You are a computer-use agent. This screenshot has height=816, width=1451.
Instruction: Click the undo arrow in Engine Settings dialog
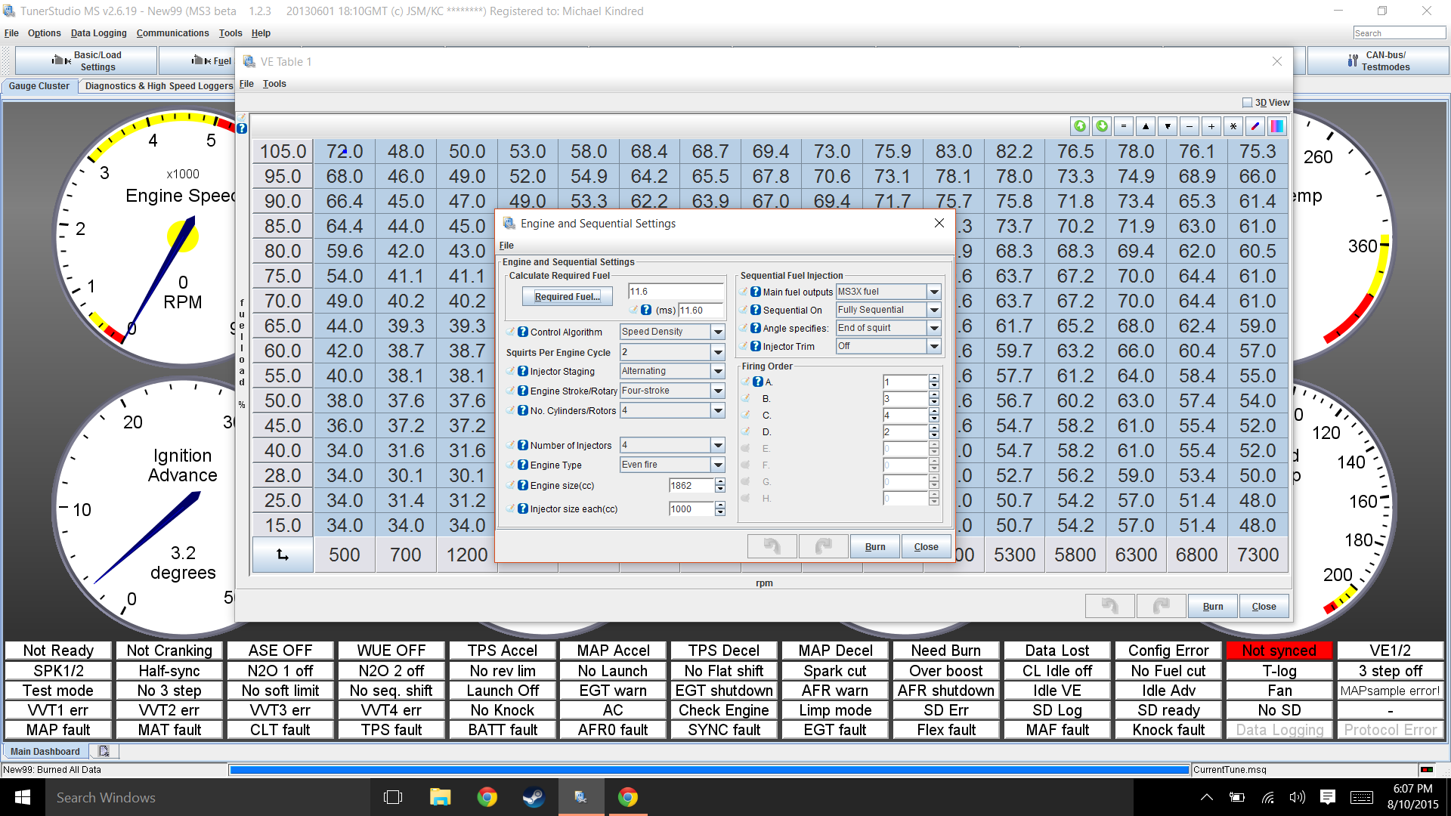(x=772, y=546)
